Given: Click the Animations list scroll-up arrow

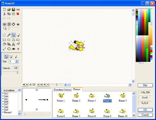Looking at the screenshot, I should [19, 90].
